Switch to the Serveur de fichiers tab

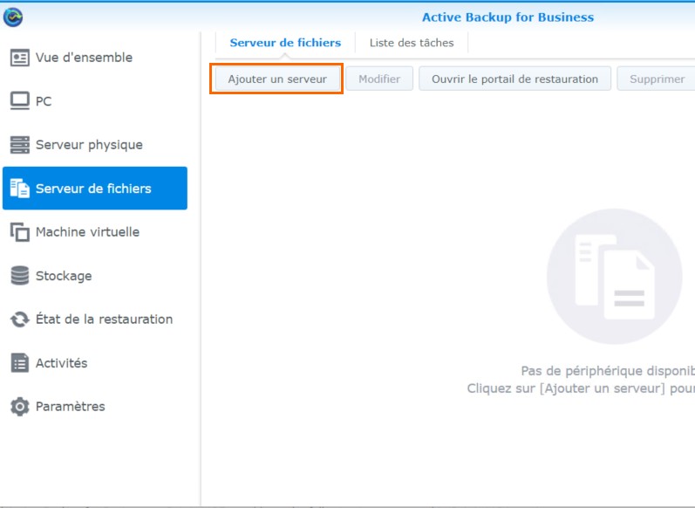pos(285,43)
